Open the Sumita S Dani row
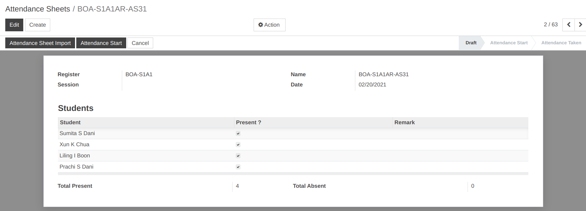The height and width of the screenshot is (211, 586). pos(293,134)
